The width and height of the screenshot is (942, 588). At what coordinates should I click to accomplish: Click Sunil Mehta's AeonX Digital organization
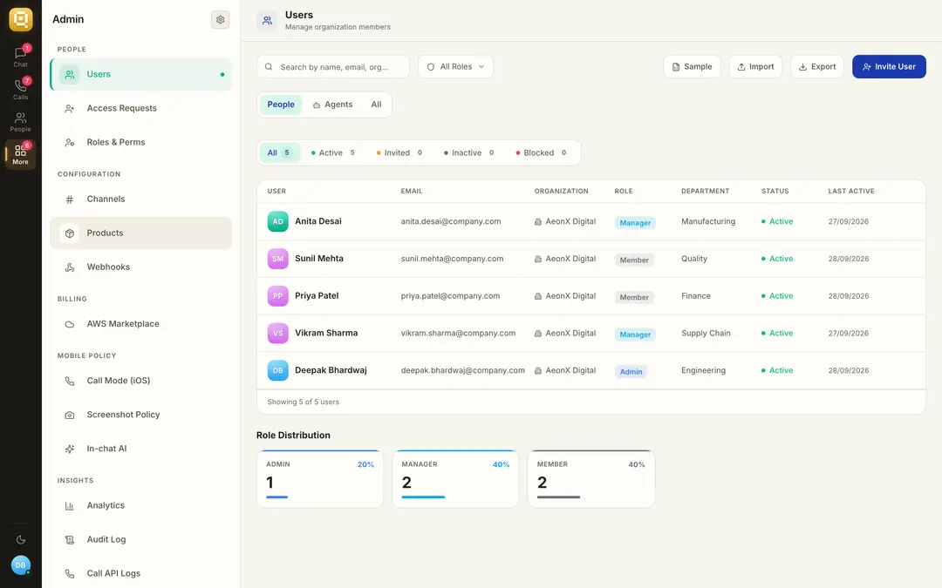pyautogui.click(x=565, y=259)
